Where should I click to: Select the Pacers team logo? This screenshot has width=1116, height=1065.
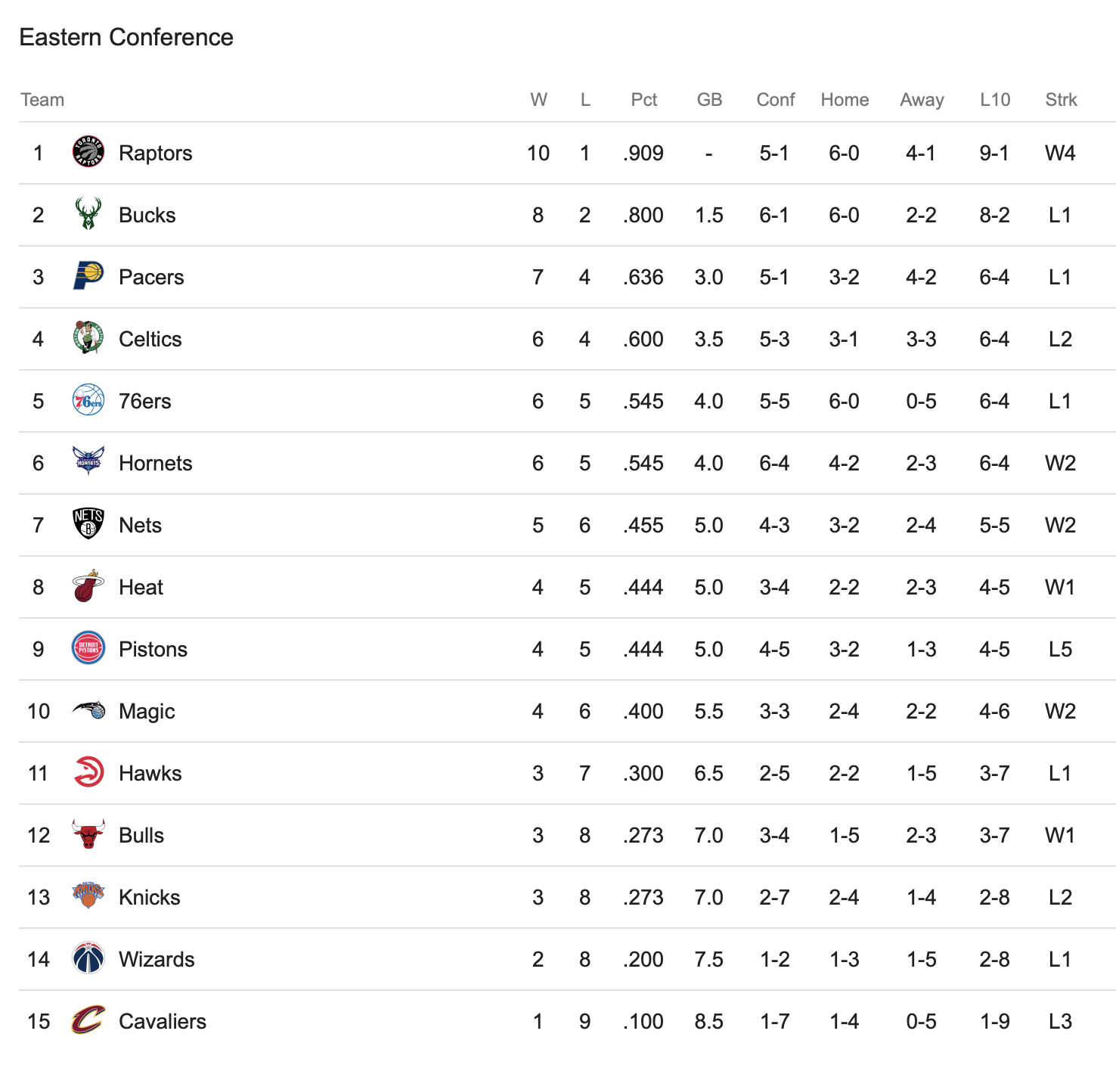[x=88, y=276]
